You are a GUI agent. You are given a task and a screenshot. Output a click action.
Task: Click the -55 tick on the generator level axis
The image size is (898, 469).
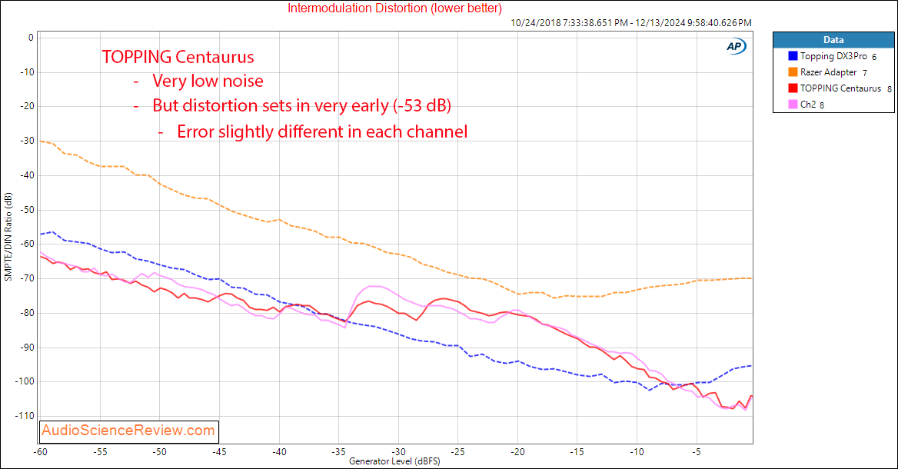[100, 452]
